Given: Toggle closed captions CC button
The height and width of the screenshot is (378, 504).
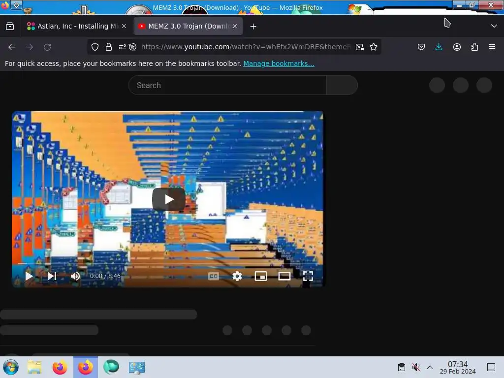Looking at the screenshot, I should click(214, 276).
